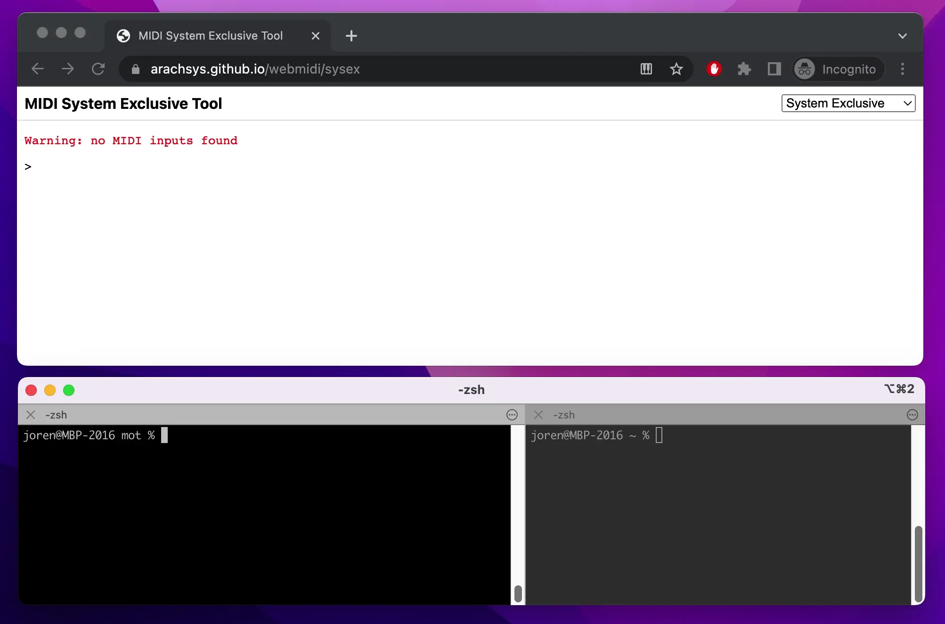Open the extensions puzzle-piece icon
945x624 pixels.
744,69
